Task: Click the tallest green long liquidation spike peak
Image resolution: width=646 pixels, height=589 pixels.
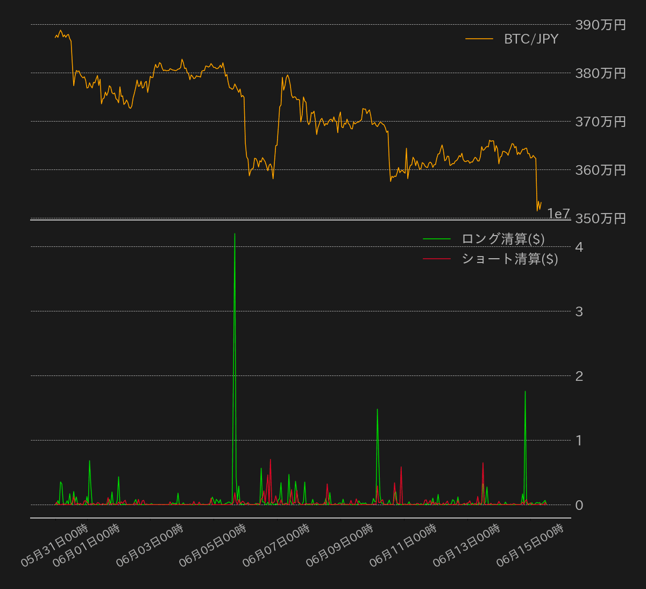Action: coord(235,234)
